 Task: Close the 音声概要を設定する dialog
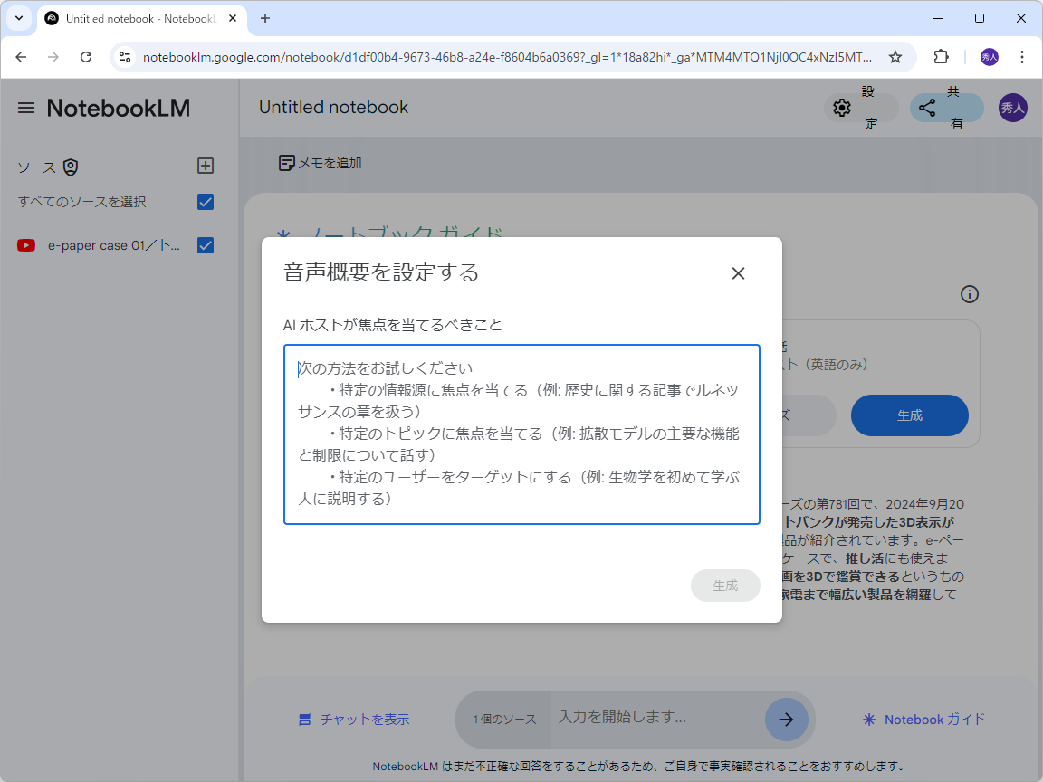738,272
